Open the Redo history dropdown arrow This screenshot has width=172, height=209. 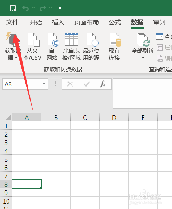pos(51,8)
